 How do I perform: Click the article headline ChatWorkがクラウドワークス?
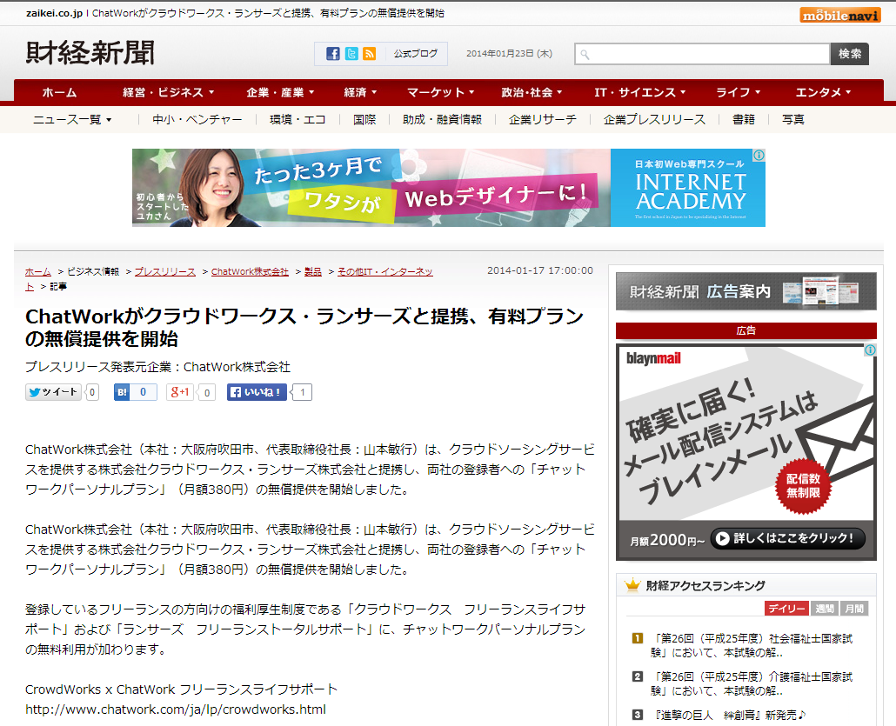click(304, 327)
